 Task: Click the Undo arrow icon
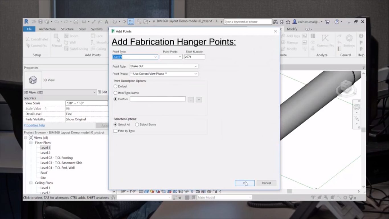tap(56, 22)
